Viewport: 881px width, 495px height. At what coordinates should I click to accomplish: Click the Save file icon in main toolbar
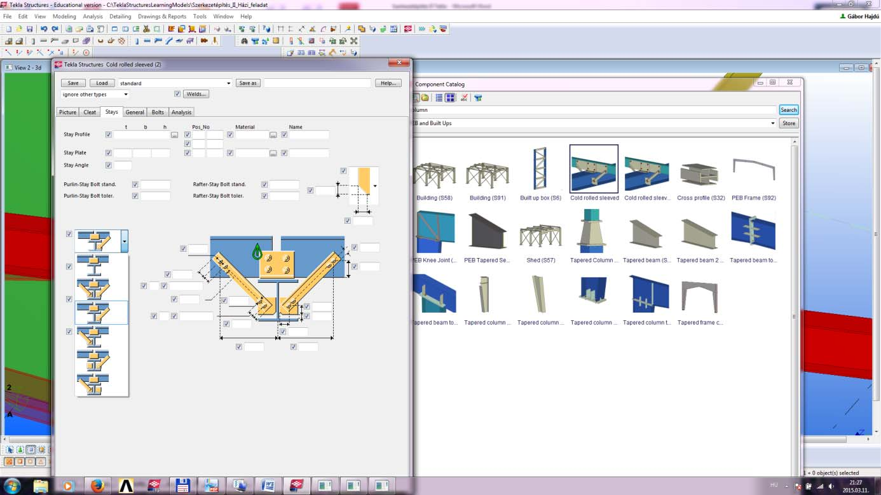pyautogui.click(x=29, y=29)
